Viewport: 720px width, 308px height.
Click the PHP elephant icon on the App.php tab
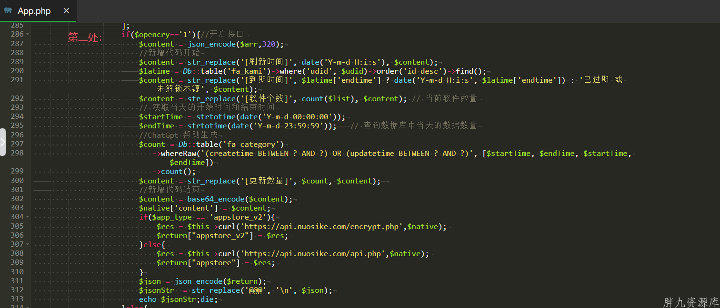click(x=8, y=10)
